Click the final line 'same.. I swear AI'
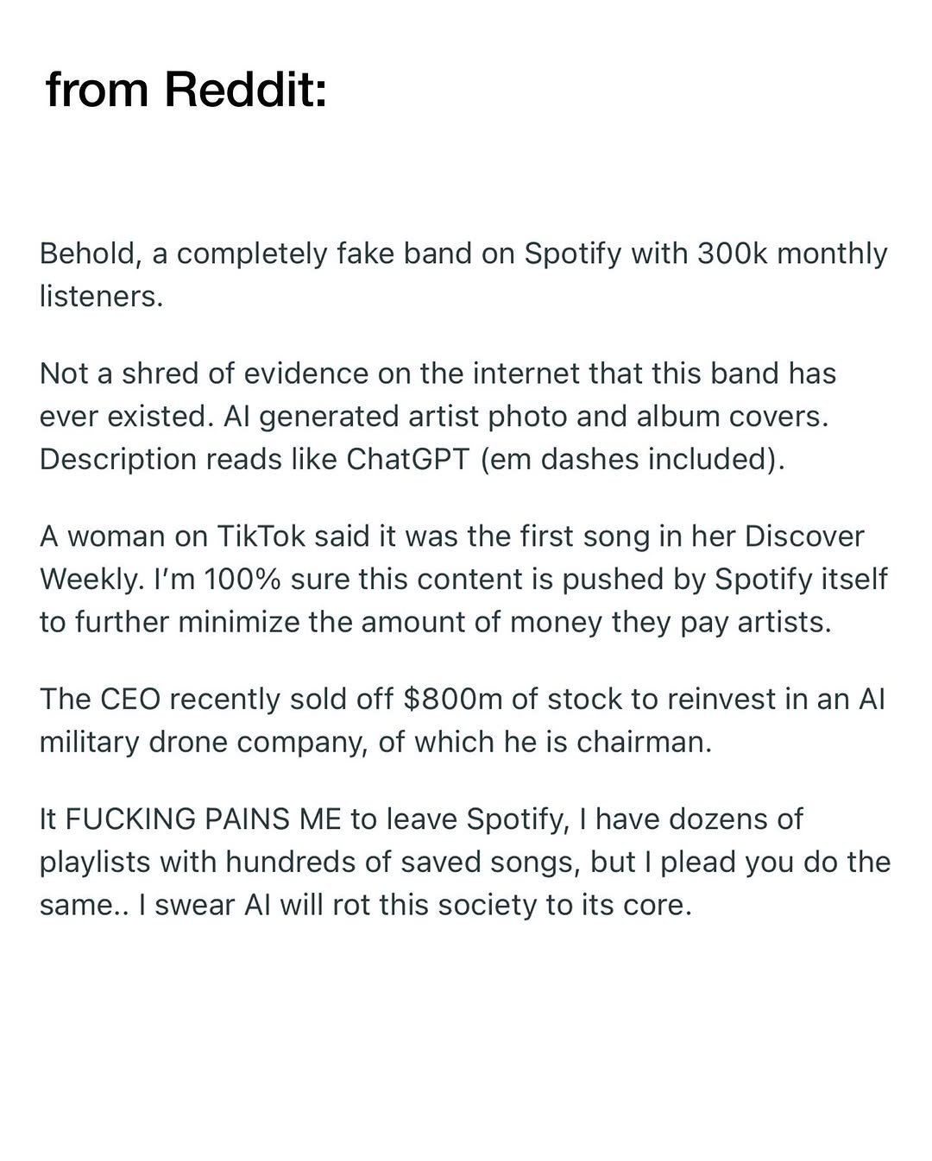Viewport: 932px width, 1161px height. 366,905
